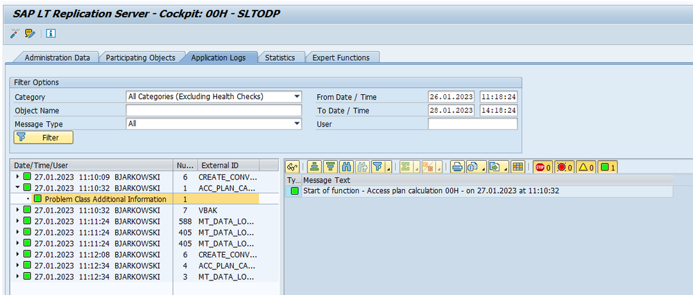Click the Nu... column header

(185, 166)
